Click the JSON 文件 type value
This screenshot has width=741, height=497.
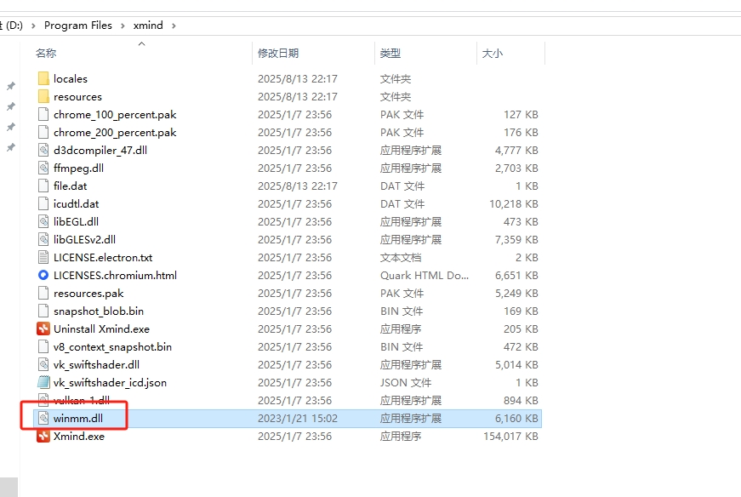[406, 383]
